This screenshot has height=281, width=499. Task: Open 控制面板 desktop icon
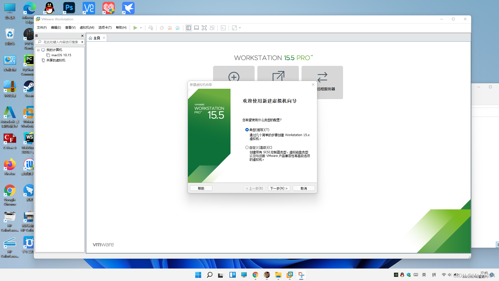pyautogui.click(x=10, y=63)
